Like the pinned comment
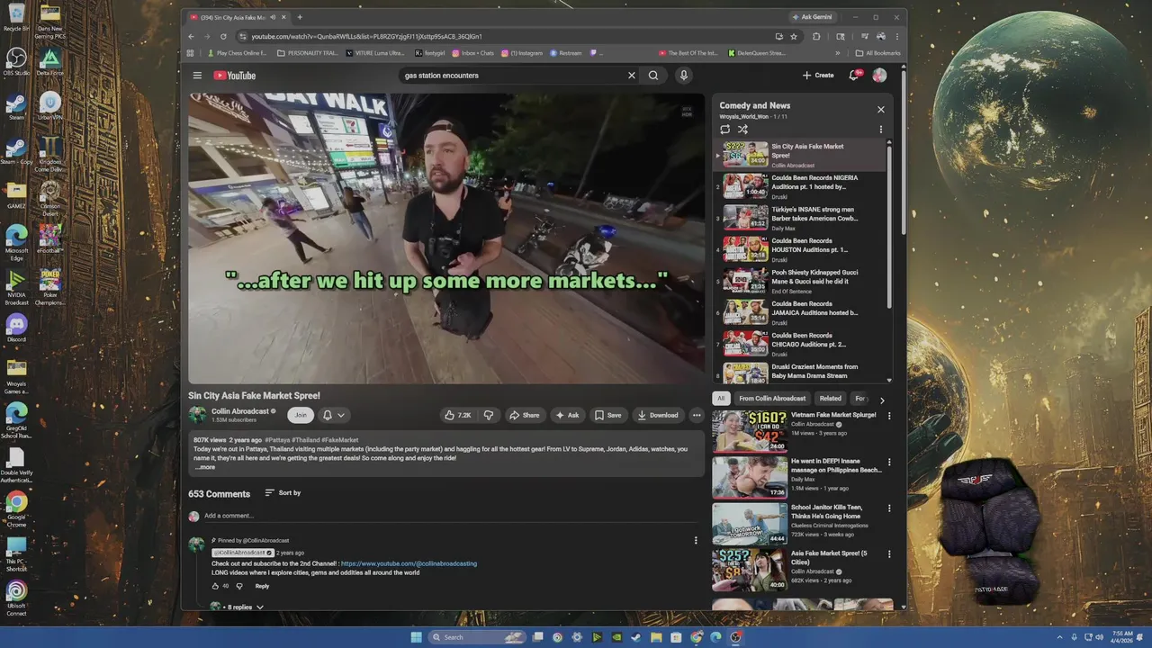This screenshot has height=648, width=1152. [x=215, y=586]
